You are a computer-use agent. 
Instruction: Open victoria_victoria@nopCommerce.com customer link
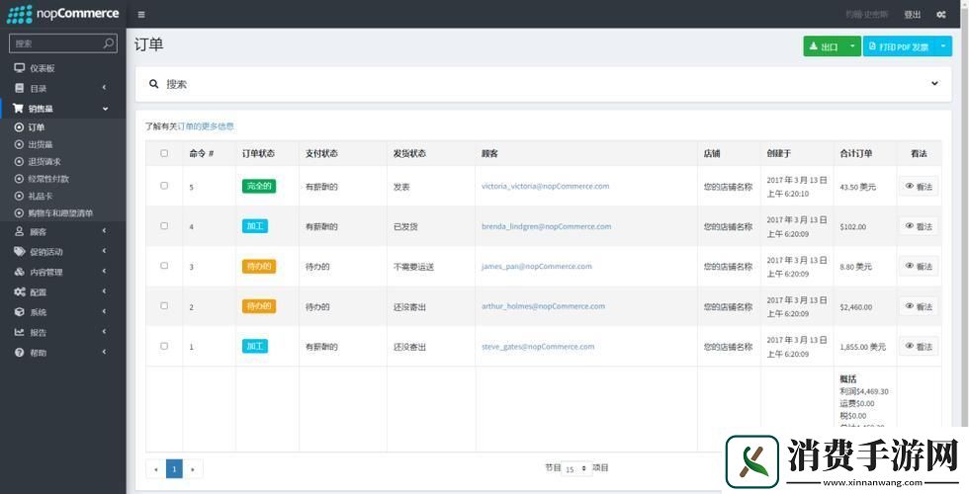(545, 186)
